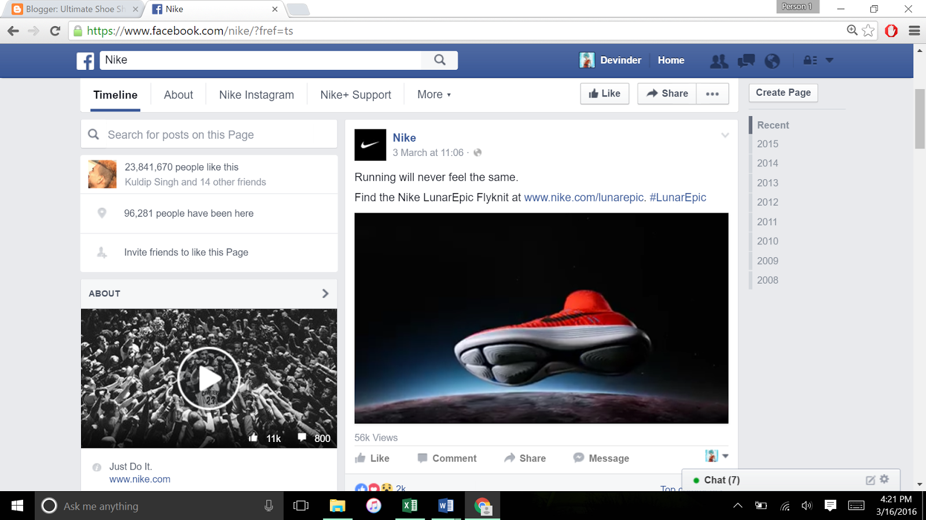Screen dimensions: 926x520
Task: Click the Message icon under the post
Action: coord(600,458)
